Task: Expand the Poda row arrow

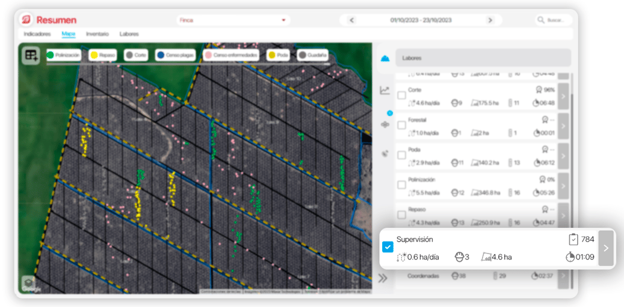Action: click(563, 156)
